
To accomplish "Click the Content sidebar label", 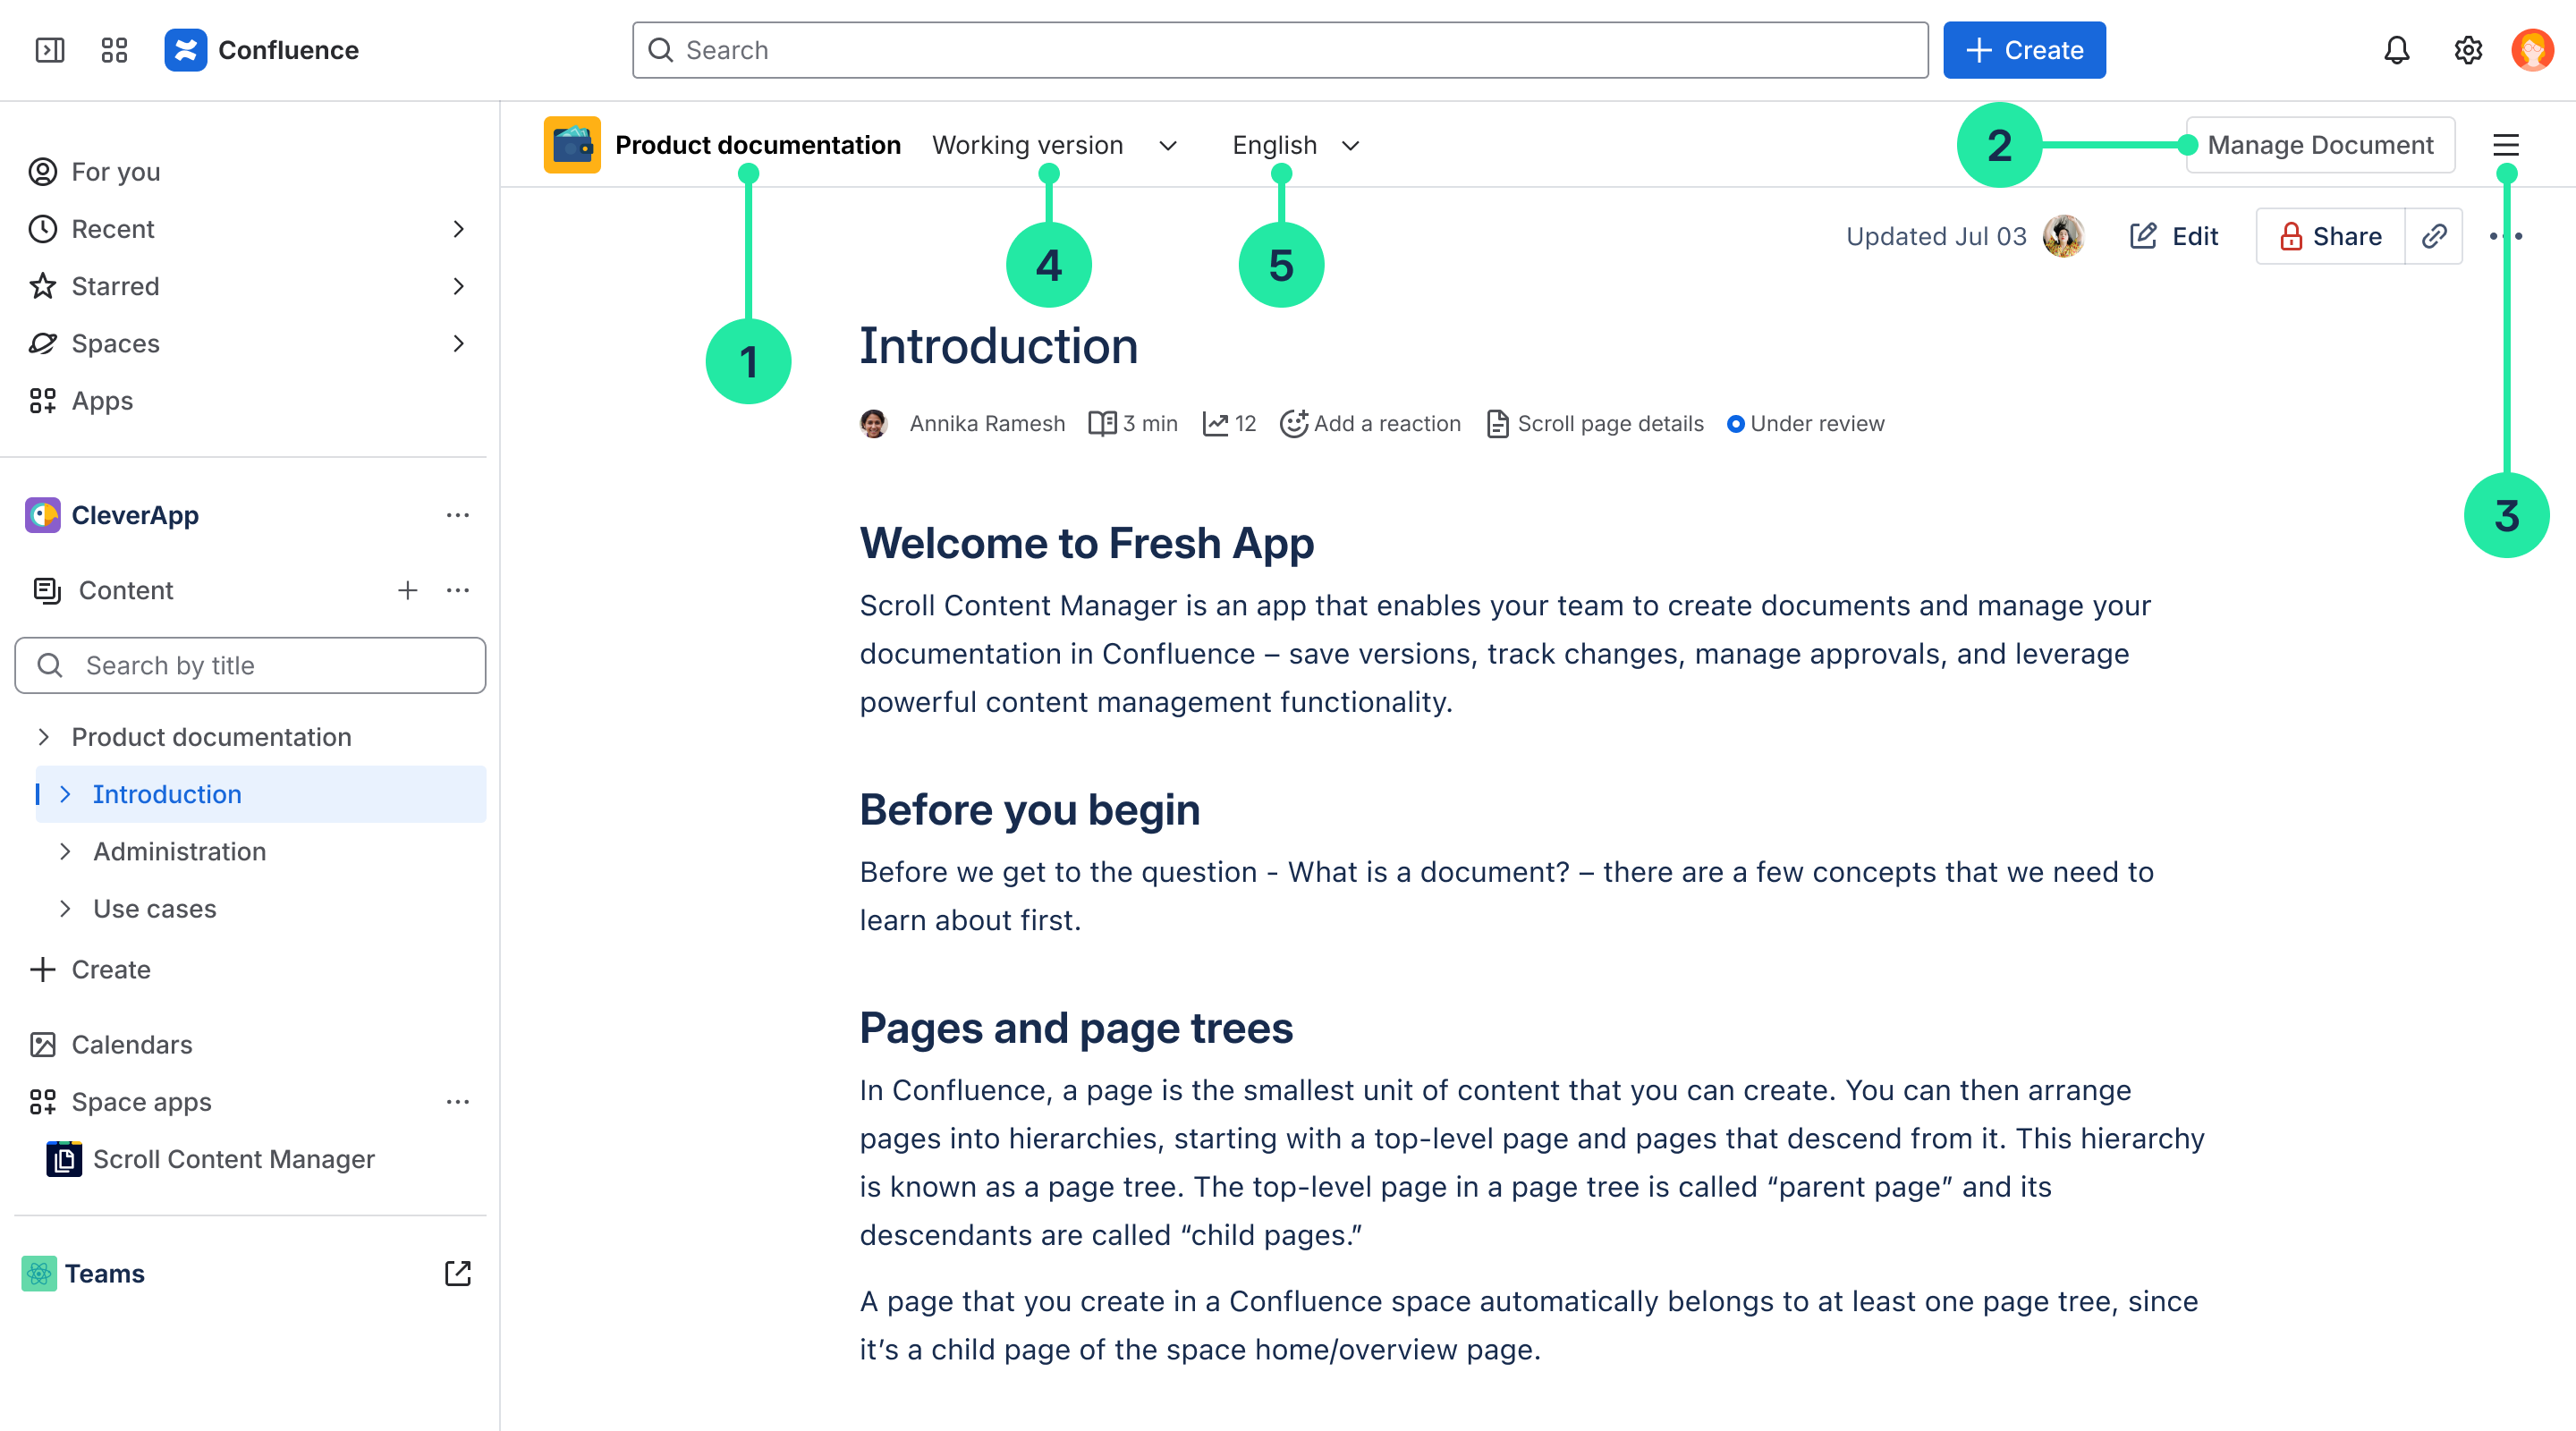I will (126, 590).
